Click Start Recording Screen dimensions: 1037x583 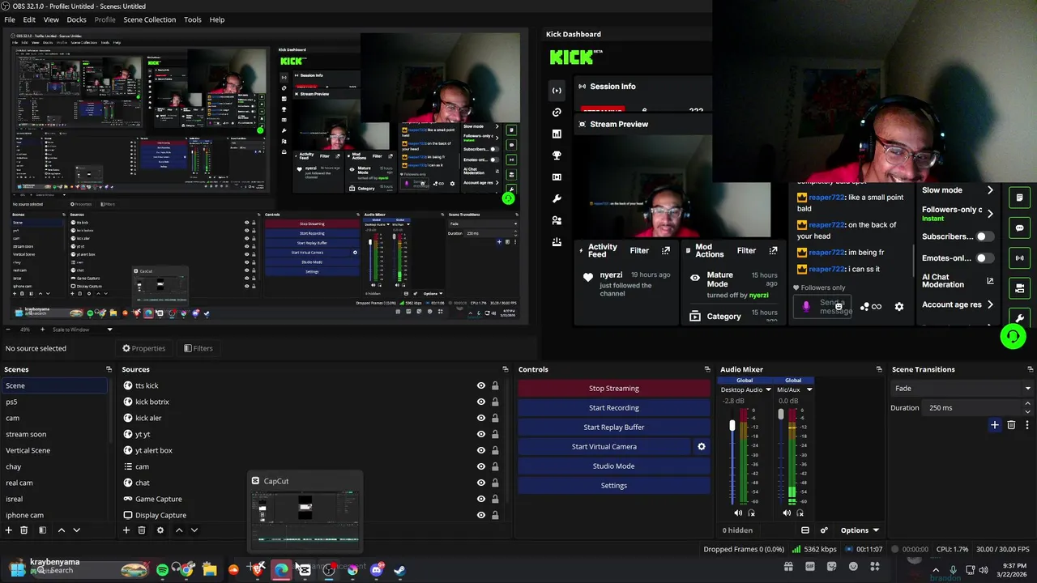pyautogui.click(x=613, y=408)
